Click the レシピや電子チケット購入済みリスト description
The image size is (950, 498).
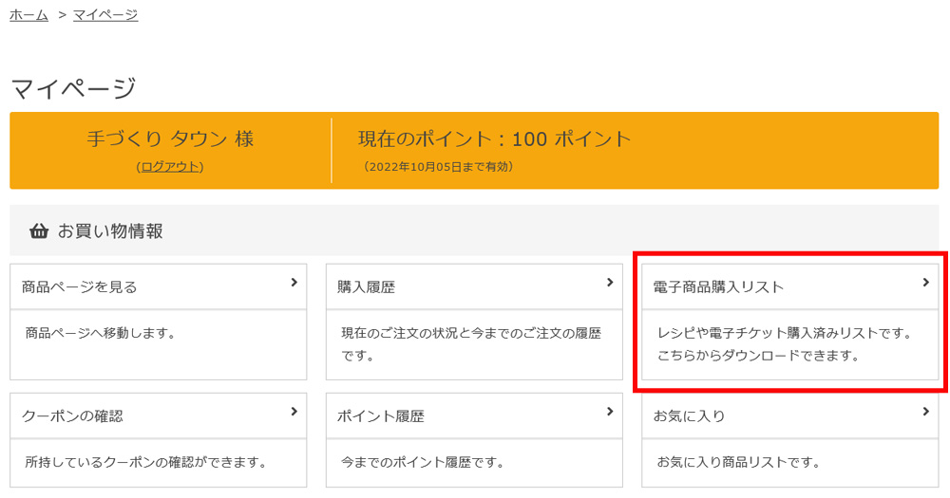pos(784,334)
